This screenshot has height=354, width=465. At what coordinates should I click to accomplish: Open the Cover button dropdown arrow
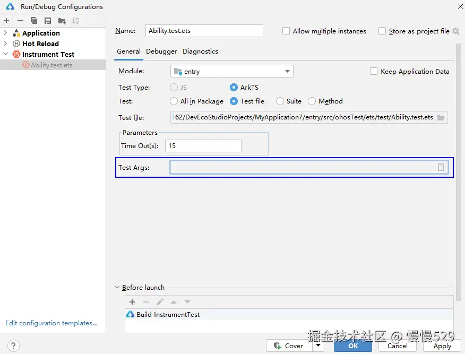tap(318, 345)
